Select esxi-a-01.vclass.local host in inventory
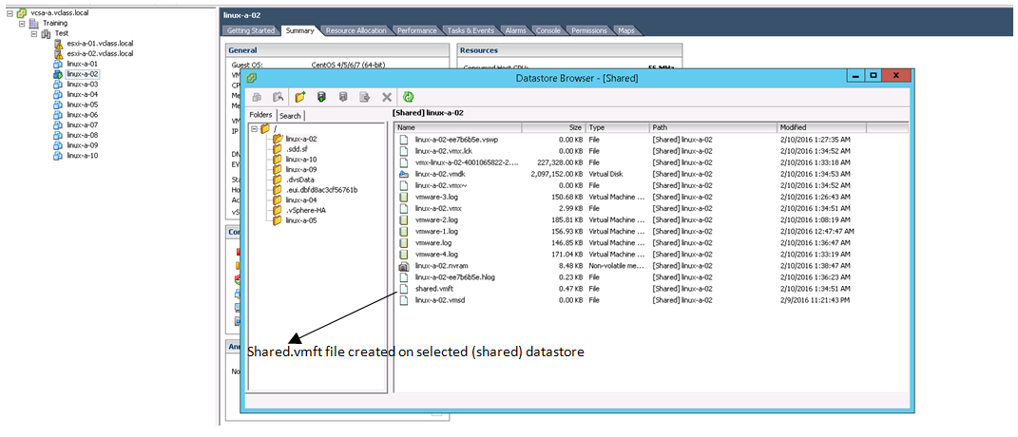The width and height of the screenshot is (1018, 437). click(100, 44)
